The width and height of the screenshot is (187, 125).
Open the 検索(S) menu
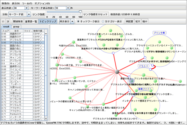tap(6, 3)
